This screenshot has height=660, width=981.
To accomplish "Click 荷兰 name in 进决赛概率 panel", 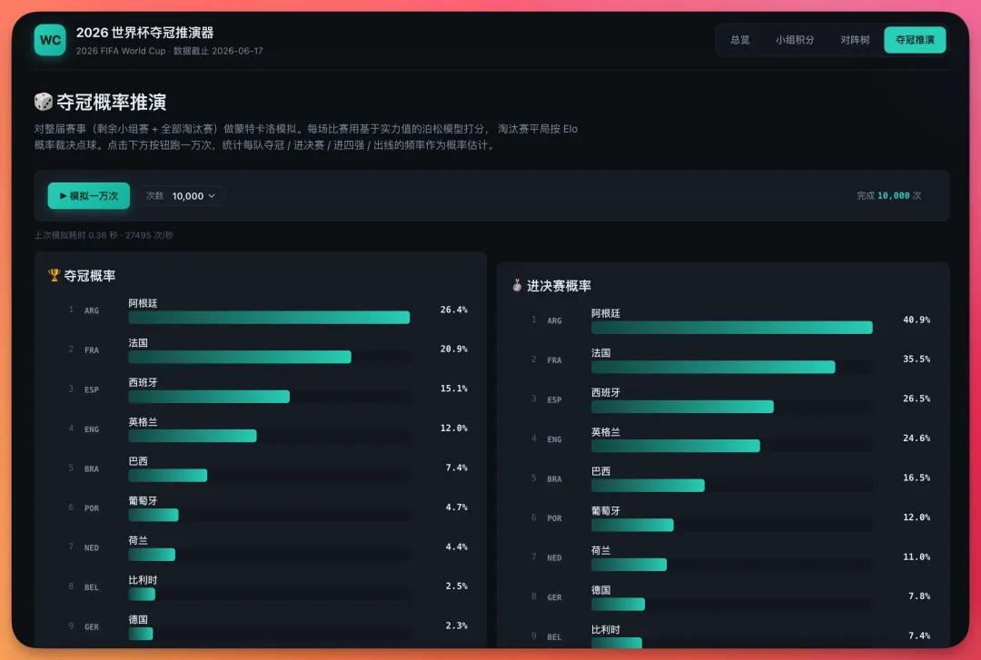I will [x=600, y=550].
